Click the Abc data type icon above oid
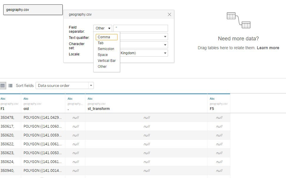The height and width of the screenshot is (178, 286). pyautogui.click(x=26, y=99)
